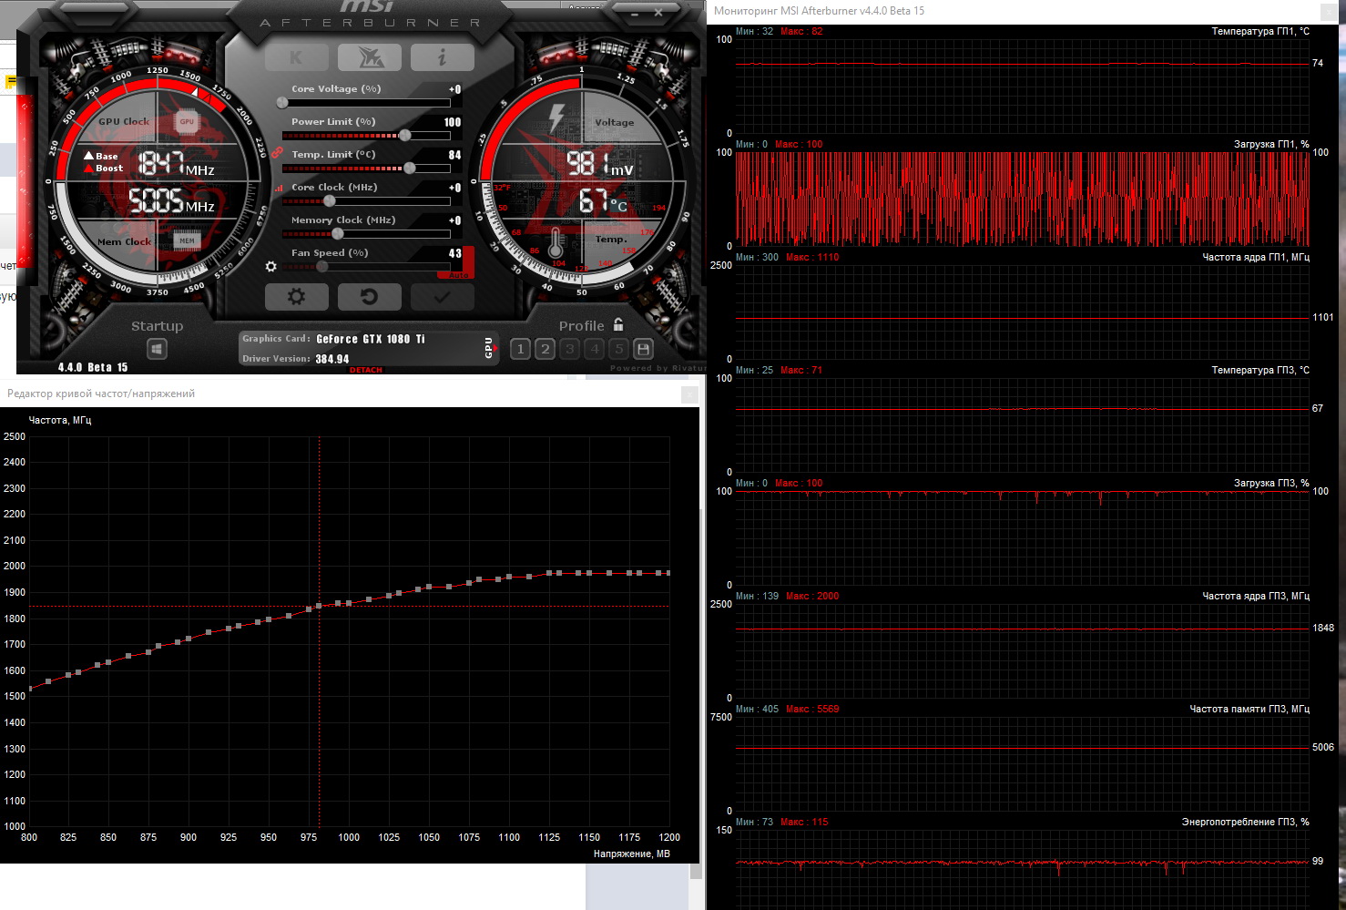Click the Fan Speed value 43
The image size is (1346, 910).
tap(455, 253)
